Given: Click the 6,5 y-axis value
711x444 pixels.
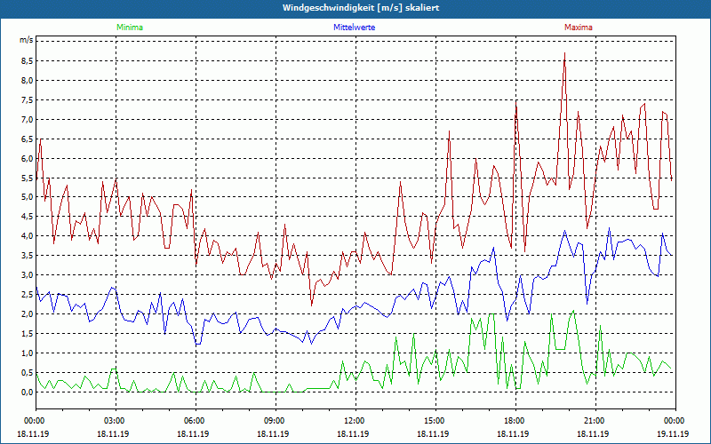Looking at the screenshot, I should click(28, 139).
